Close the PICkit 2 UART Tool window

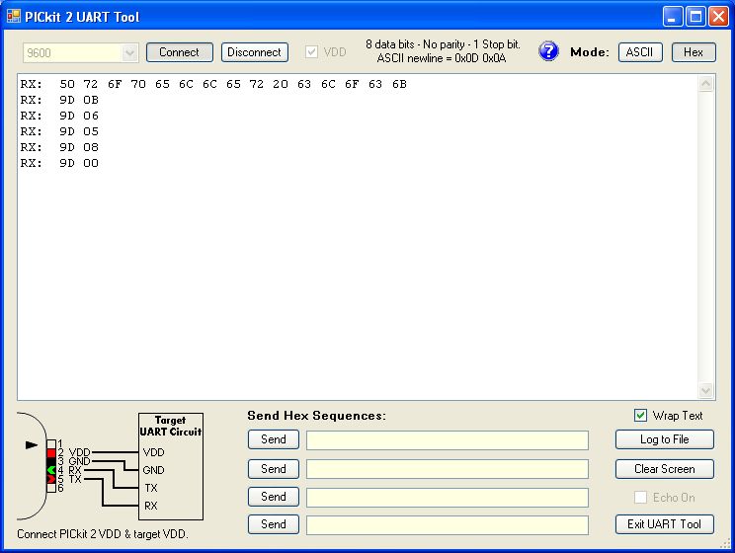pos(718,17)
